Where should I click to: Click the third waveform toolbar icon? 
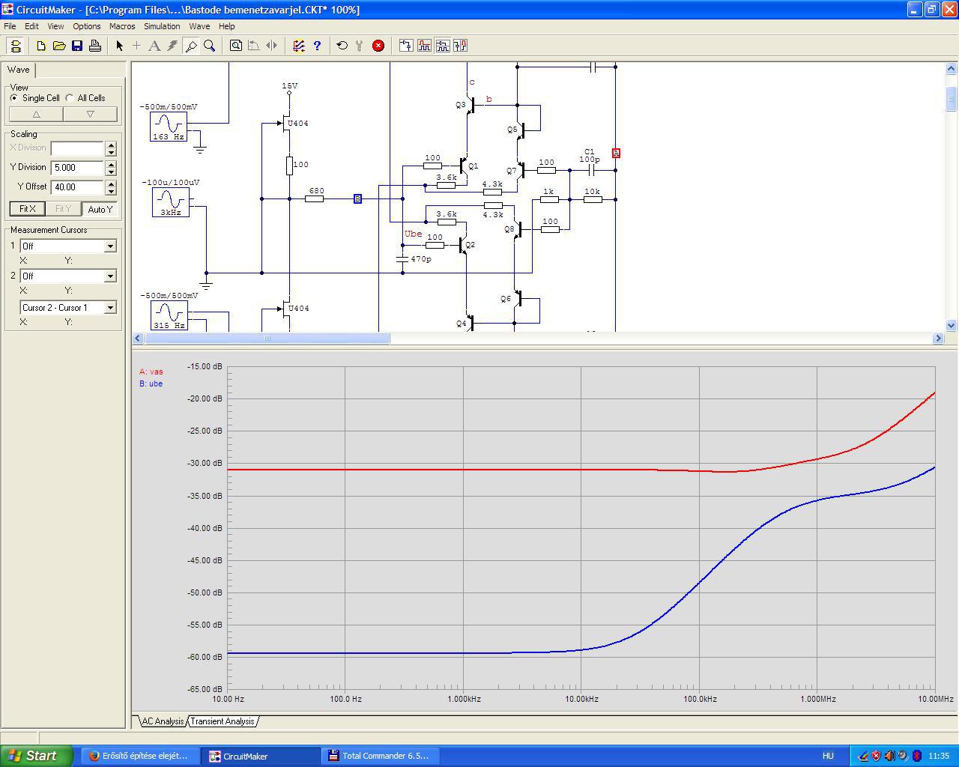(442, 46)
